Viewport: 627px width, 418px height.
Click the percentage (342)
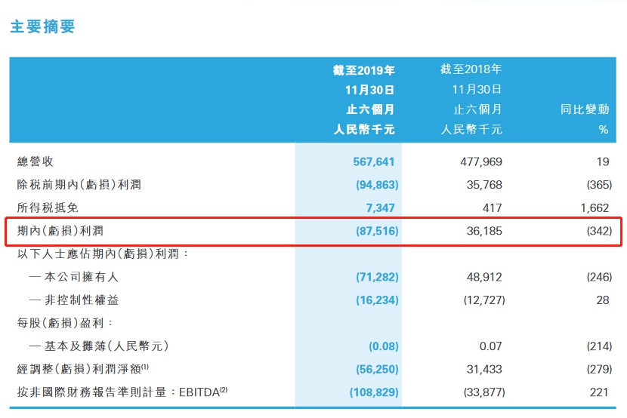click(x=599, y=231)
